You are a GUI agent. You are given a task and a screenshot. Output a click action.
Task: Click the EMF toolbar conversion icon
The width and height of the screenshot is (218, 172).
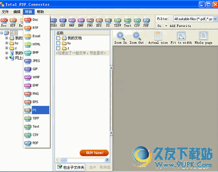pyautogui.click(x=81, y=22)
